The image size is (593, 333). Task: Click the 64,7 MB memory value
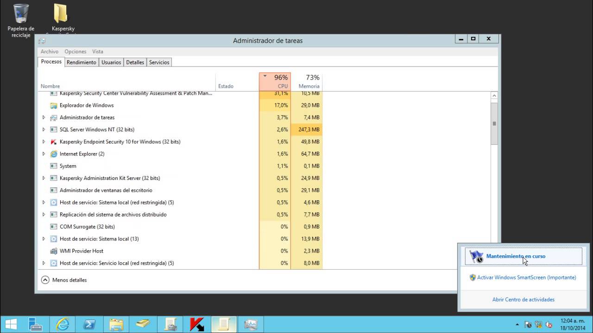pos(310,154)
